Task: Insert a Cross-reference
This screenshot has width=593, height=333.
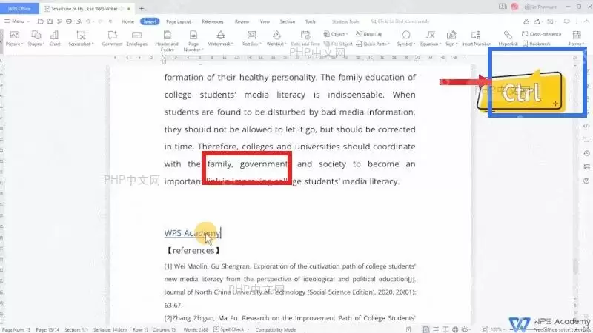Action: tap(542, 34)
